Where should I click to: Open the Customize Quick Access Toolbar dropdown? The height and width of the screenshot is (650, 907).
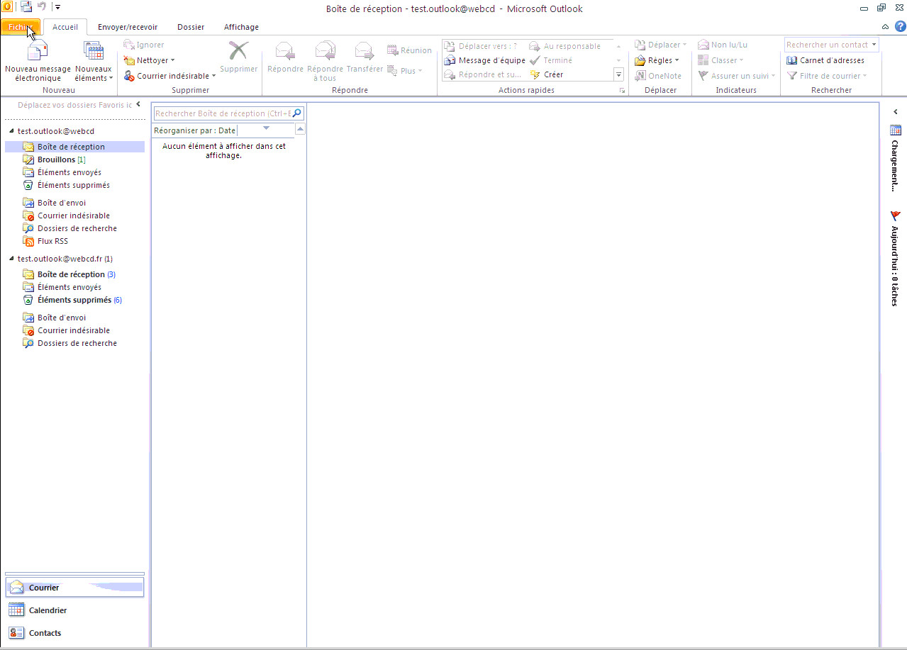[x=57, y=7]
